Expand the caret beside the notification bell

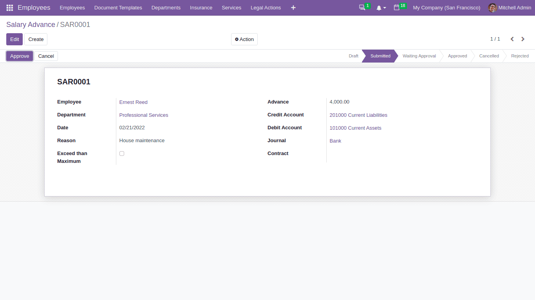384,8
